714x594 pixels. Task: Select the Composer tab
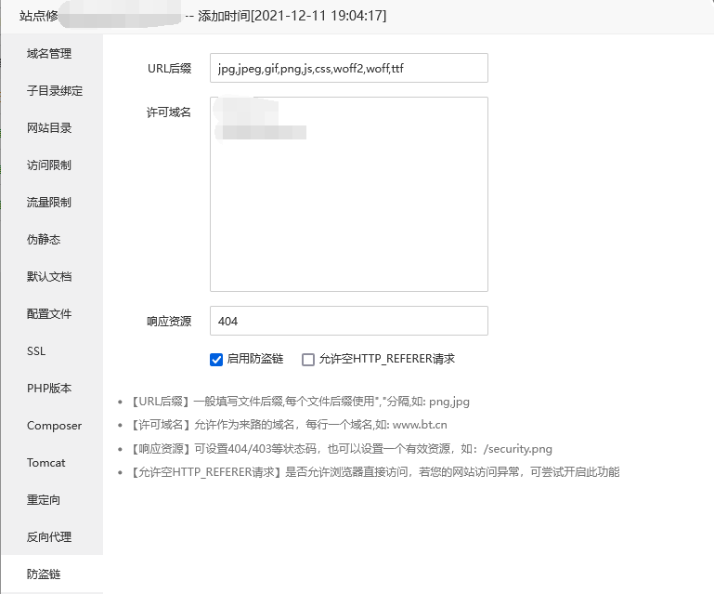[54, 426]
